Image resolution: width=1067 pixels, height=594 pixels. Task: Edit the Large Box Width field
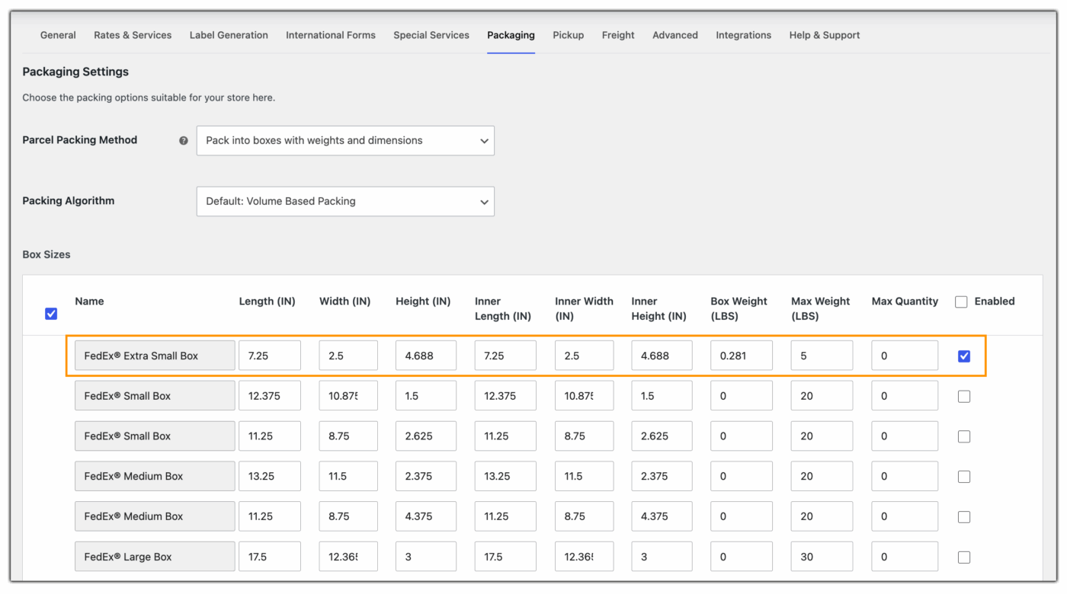348,557
